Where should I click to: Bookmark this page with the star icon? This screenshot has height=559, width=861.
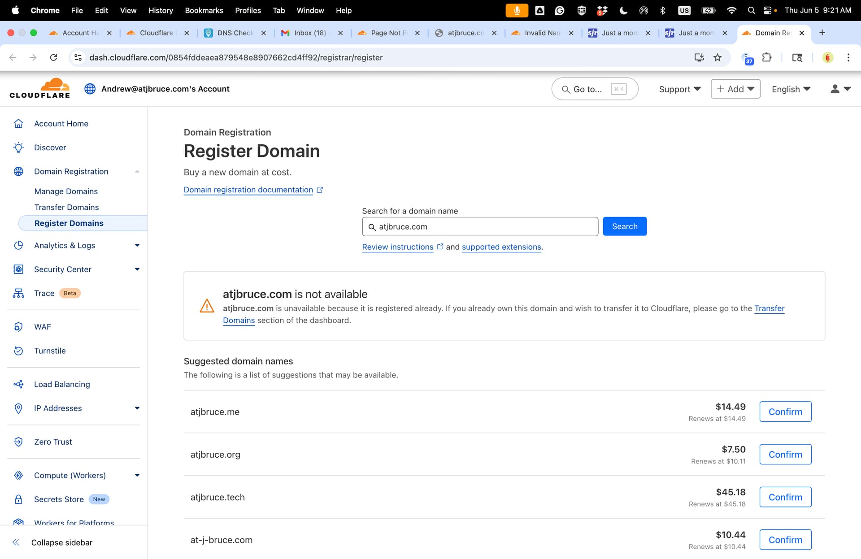coord(717,57)
